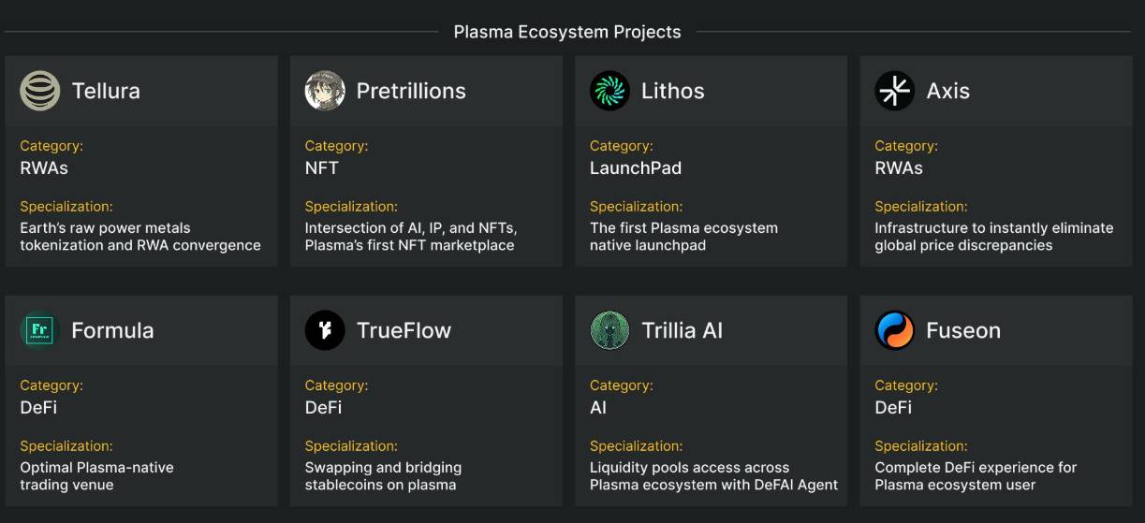Screen dimensions: 1145x523
Task: Select the Fuseon project name
Action: coord(962,330)
